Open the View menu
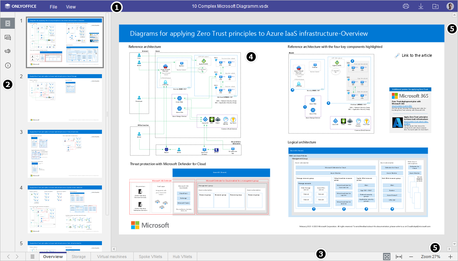Image resolution: width=458 pixels, height=261 pixels. point(71,7)
